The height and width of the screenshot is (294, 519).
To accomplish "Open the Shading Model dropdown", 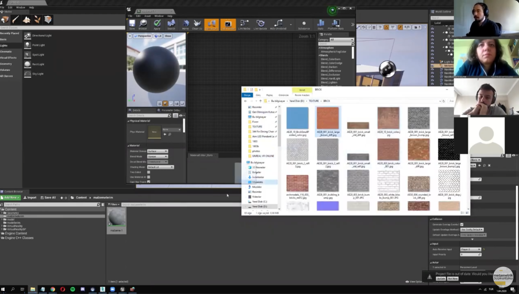I will [x=160, y=167].
